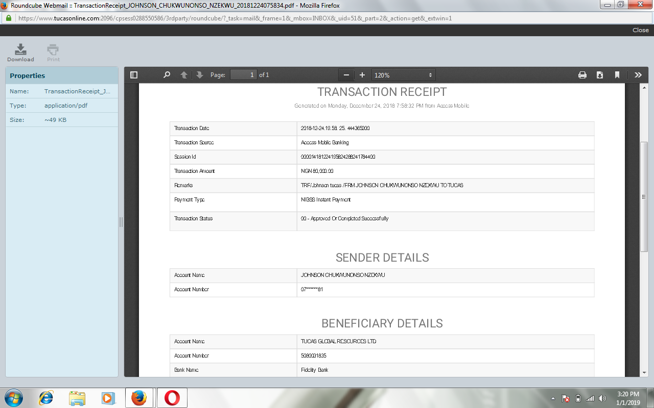654x408 pixels.
Task: Open Opera from the taskbar
Action: pyautogui.click(x=172, y=398)
